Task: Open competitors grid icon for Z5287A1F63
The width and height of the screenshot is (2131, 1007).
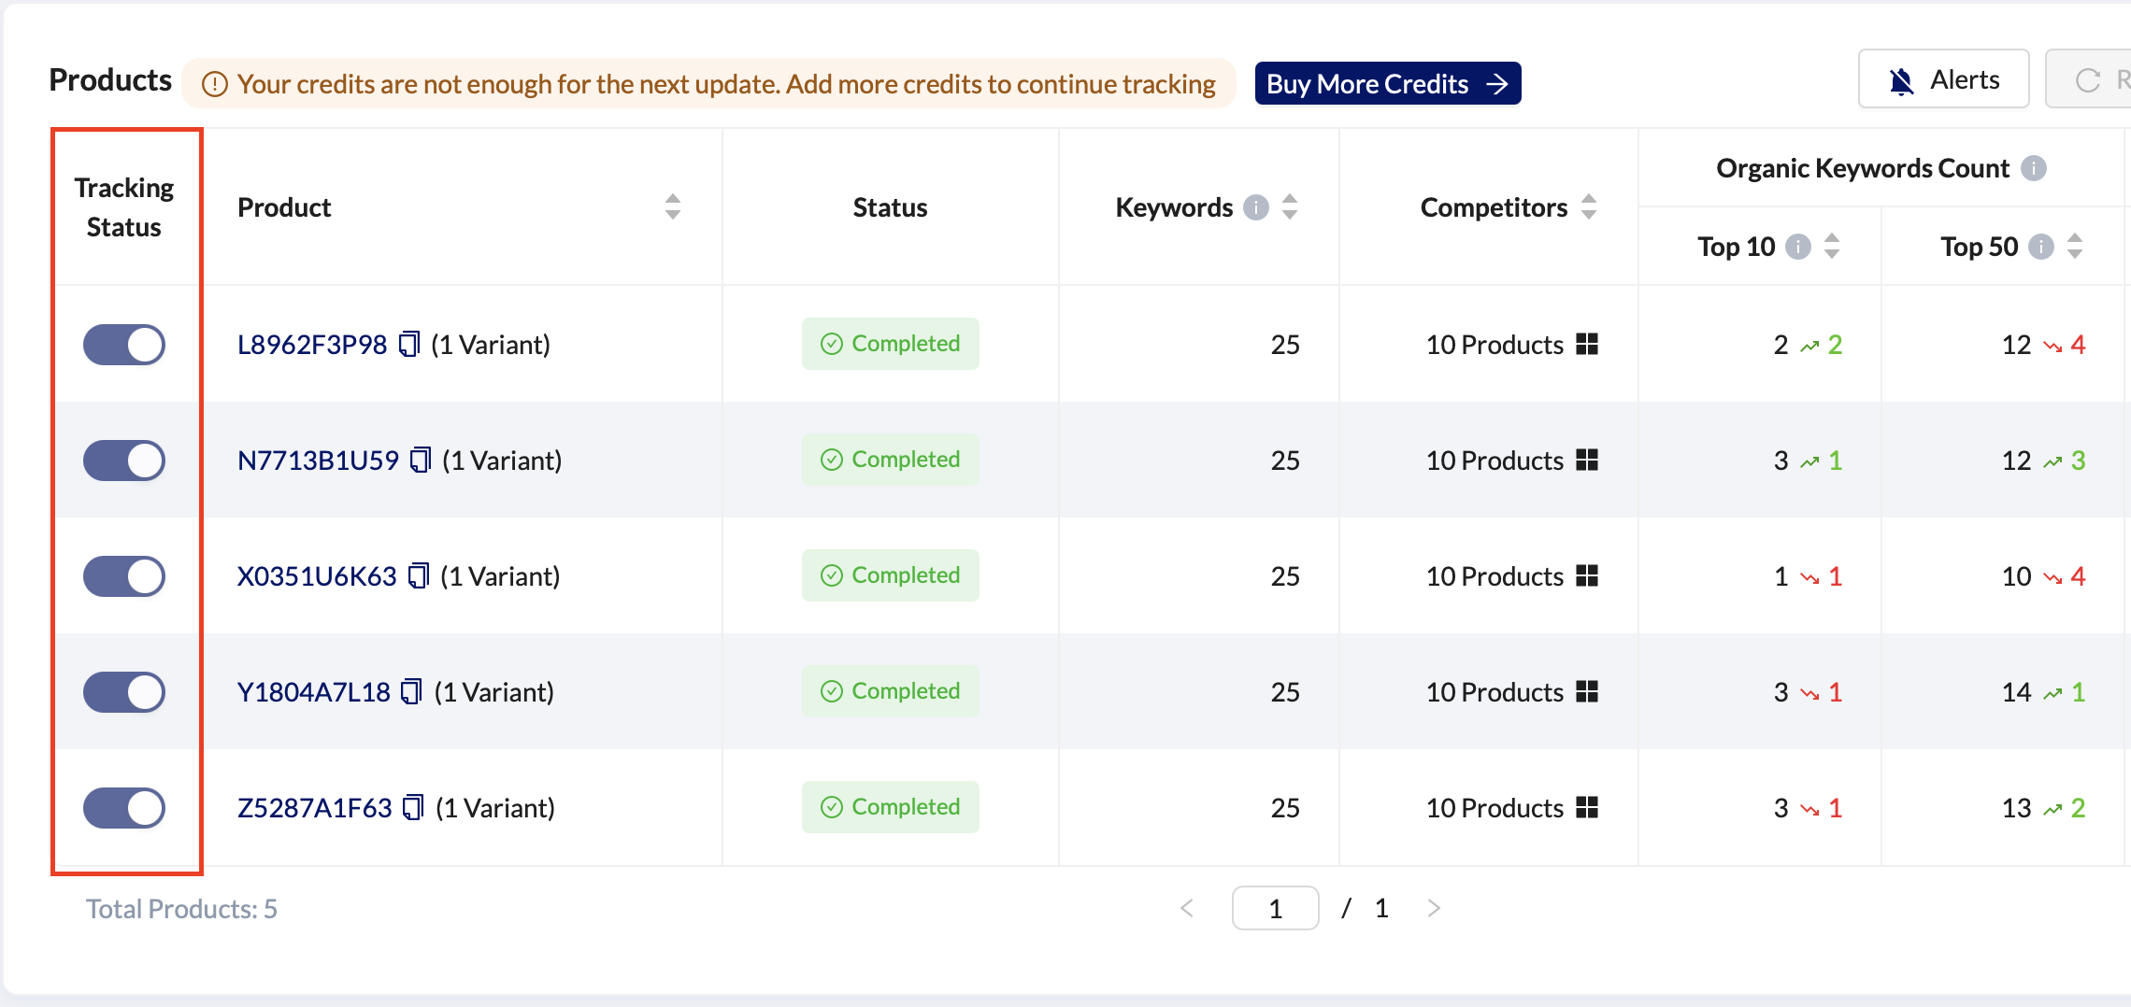Action: pyautogui.click(x=1586, y=808)
